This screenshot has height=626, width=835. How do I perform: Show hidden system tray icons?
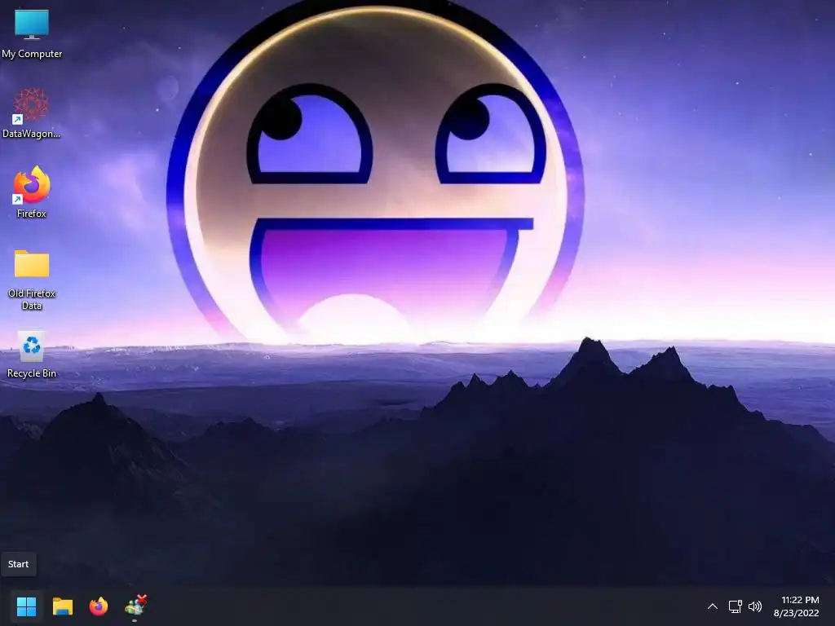pyautogui.click(x=713, y=606)
